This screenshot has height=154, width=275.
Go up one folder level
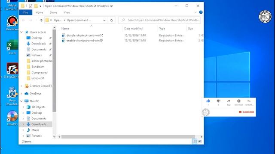[41, 20]
